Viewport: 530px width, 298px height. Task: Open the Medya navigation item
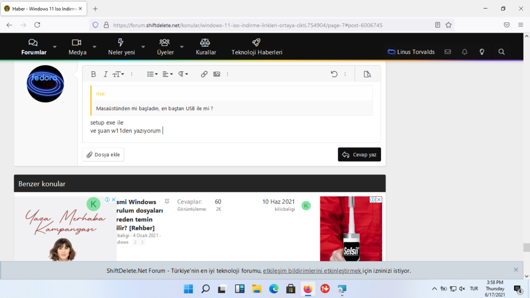(77, 47)
